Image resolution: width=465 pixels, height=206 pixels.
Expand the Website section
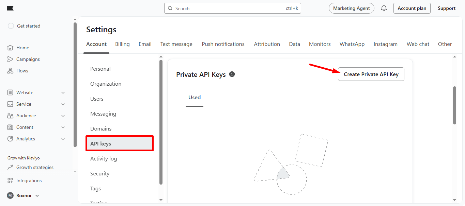pos(63,92)
